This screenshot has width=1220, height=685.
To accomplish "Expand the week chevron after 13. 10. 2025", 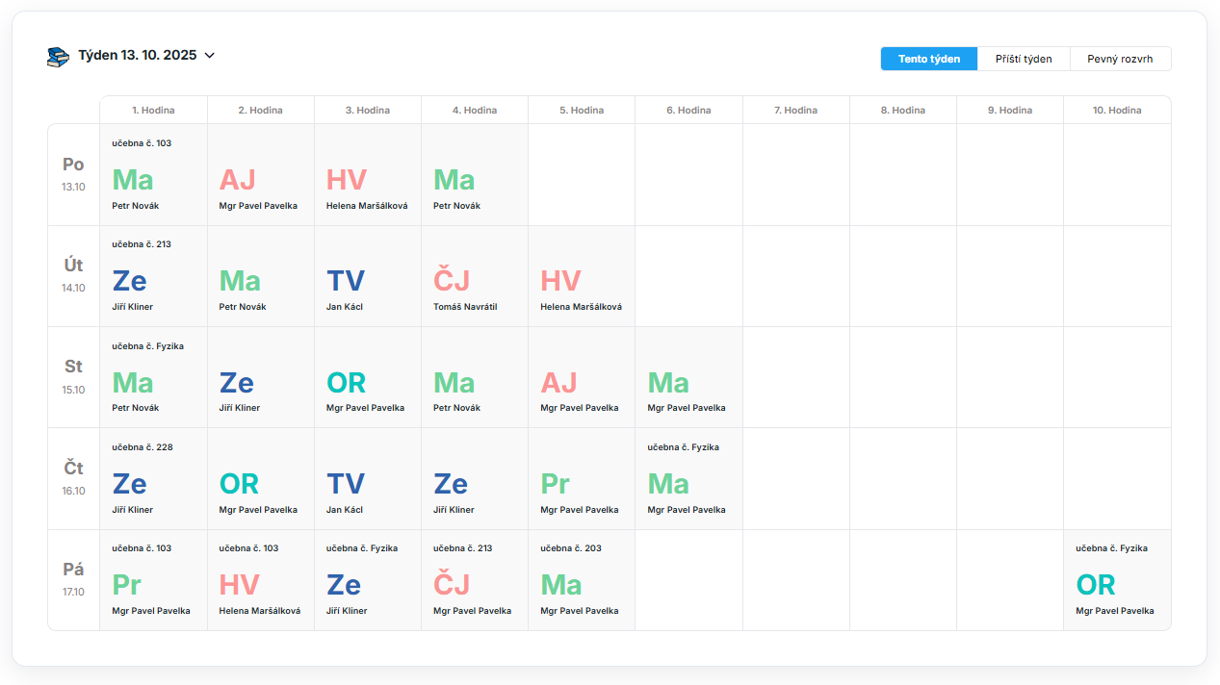I will pyautogui.click(x=210, y=56).
